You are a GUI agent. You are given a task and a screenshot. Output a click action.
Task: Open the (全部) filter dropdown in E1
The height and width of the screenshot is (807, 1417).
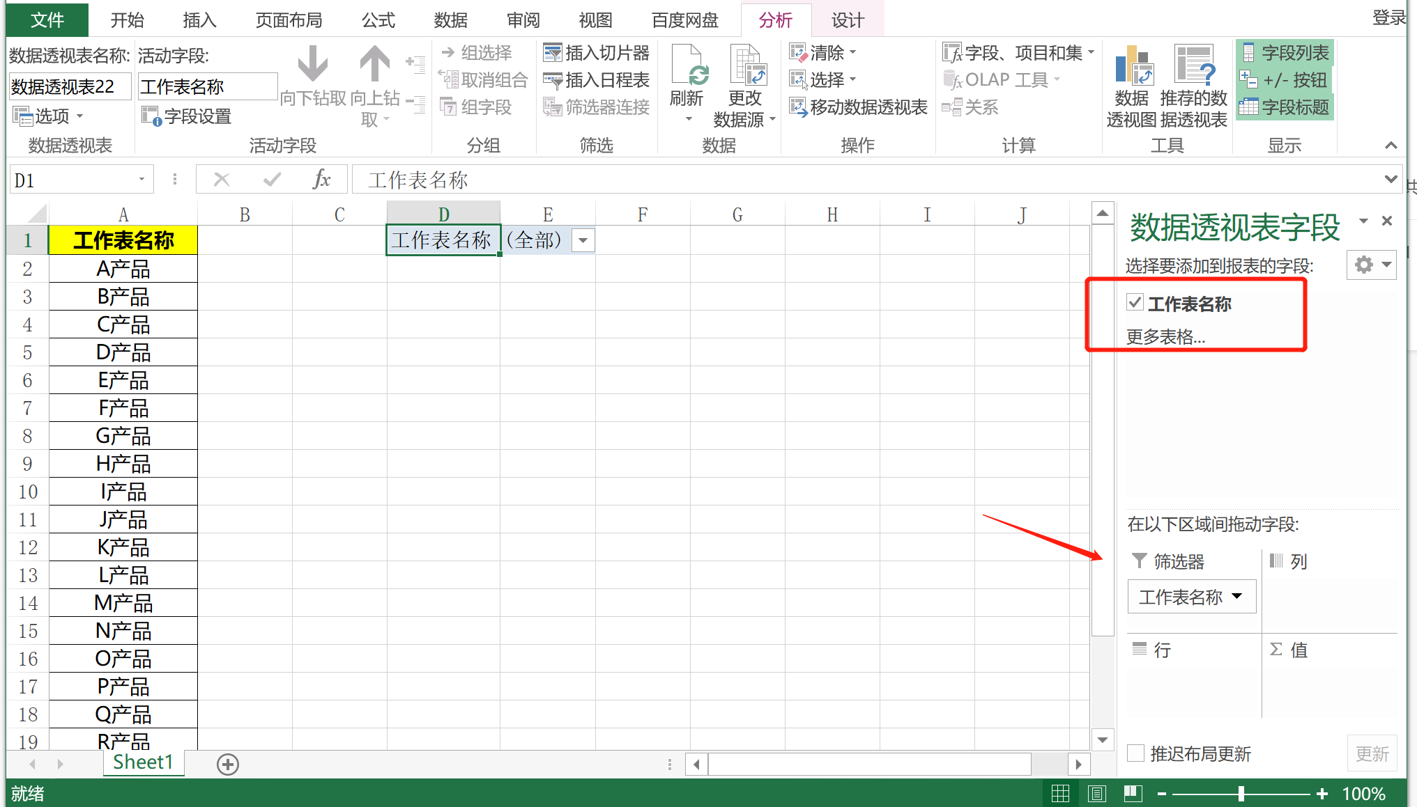[583, 240]
